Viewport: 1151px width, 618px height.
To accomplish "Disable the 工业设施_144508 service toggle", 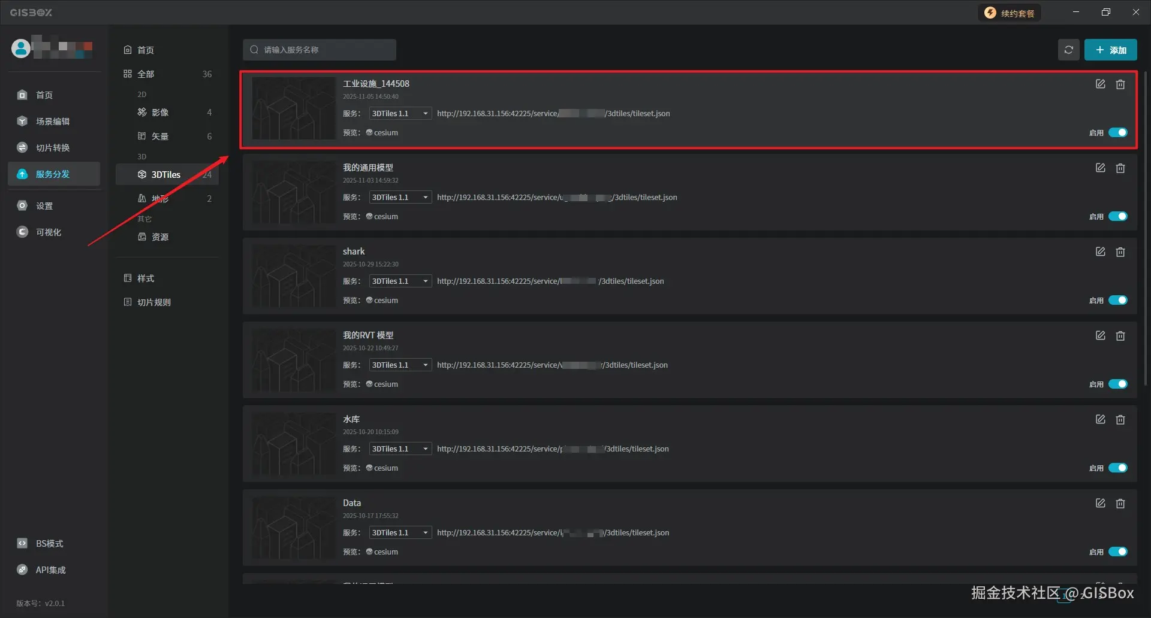I will pyautogui.click(x=1117, y=133).
